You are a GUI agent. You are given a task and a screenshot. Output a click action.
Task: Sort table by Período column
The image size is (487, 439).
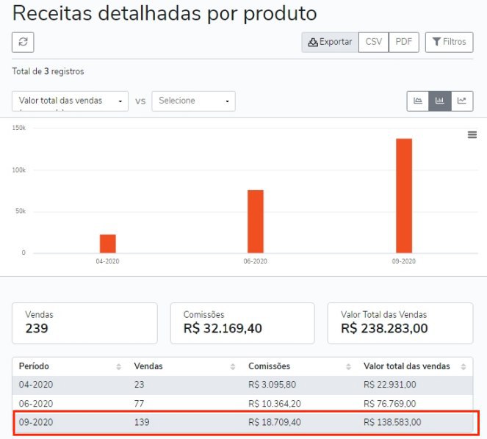(x=70, y=366)
